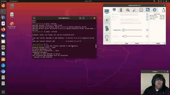Click the greyed Play button in vokoscreenNG
Image resolution: width=170 pixels, height=95 pixels.
tap(147, 43)
